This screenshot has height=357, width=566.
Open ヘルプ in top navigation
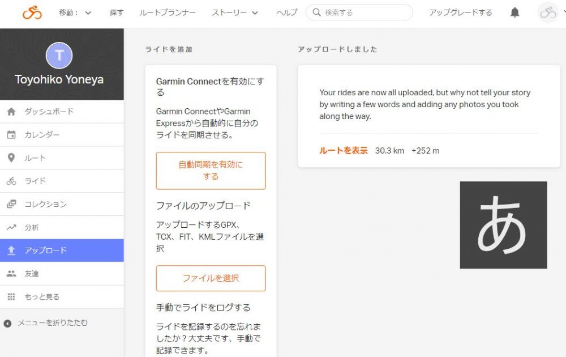point(286,12)
